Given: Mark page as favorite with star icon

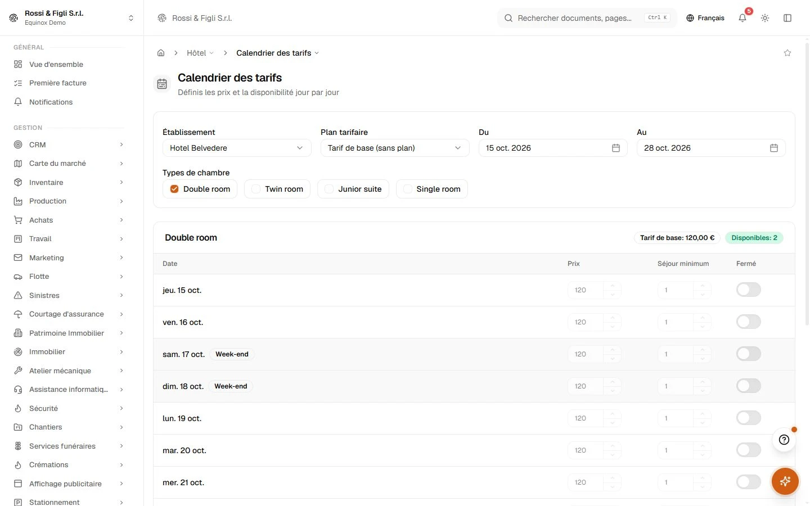Looking at the screenshot, I should pos(787,53).
